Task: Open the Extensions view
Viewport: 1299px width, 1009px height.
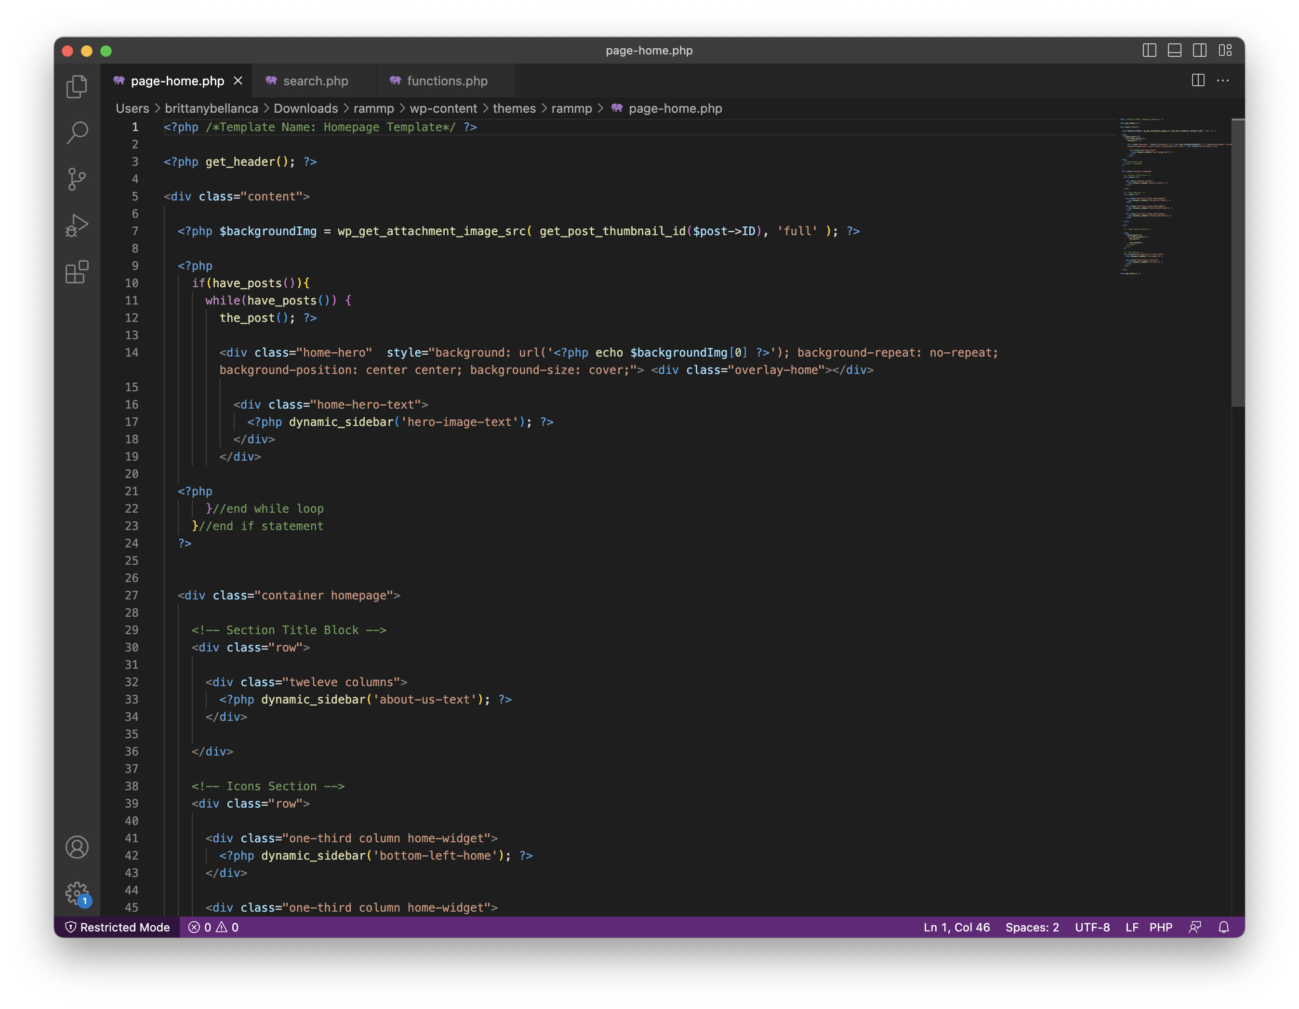Action: coord(77,272)
